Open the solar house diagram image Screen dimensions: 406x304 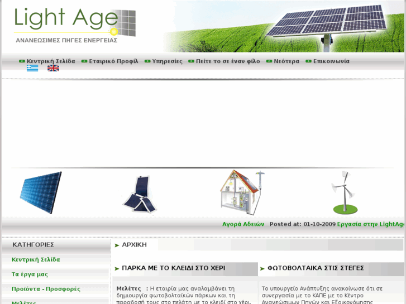pyautogui.click(x=242, y=192)
